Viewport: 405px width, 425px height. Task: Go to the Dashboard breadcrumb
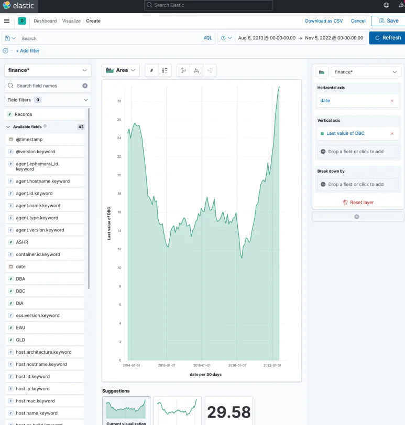coord(45,21)
